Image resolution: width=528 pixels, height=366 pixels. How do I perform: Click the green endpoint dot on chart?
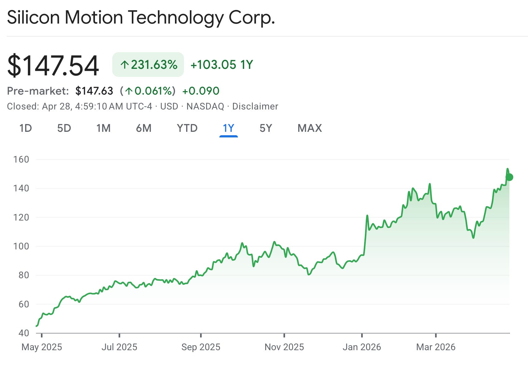tap(509, 177)
